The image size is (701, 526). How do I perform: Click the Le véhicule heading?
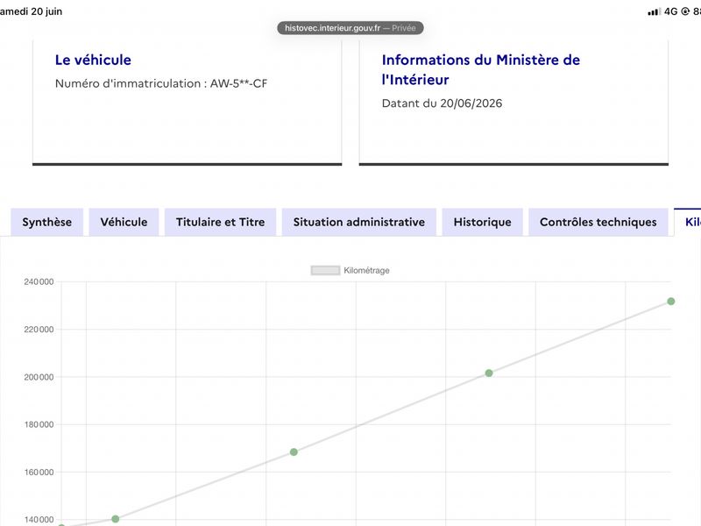click(x=93, y=60)
